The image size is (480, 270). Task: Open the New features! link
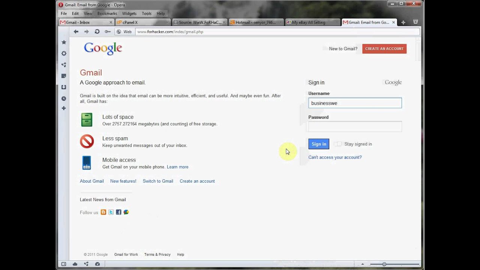[x=123, y=181]
